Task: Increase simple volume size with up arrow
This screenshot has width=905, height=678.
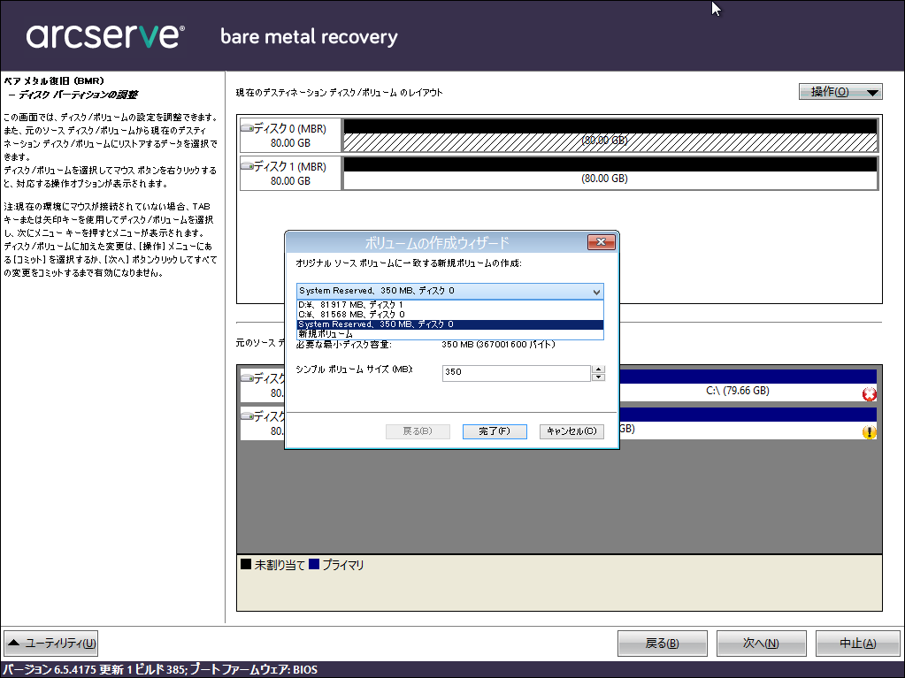Action: click(599, 369)
